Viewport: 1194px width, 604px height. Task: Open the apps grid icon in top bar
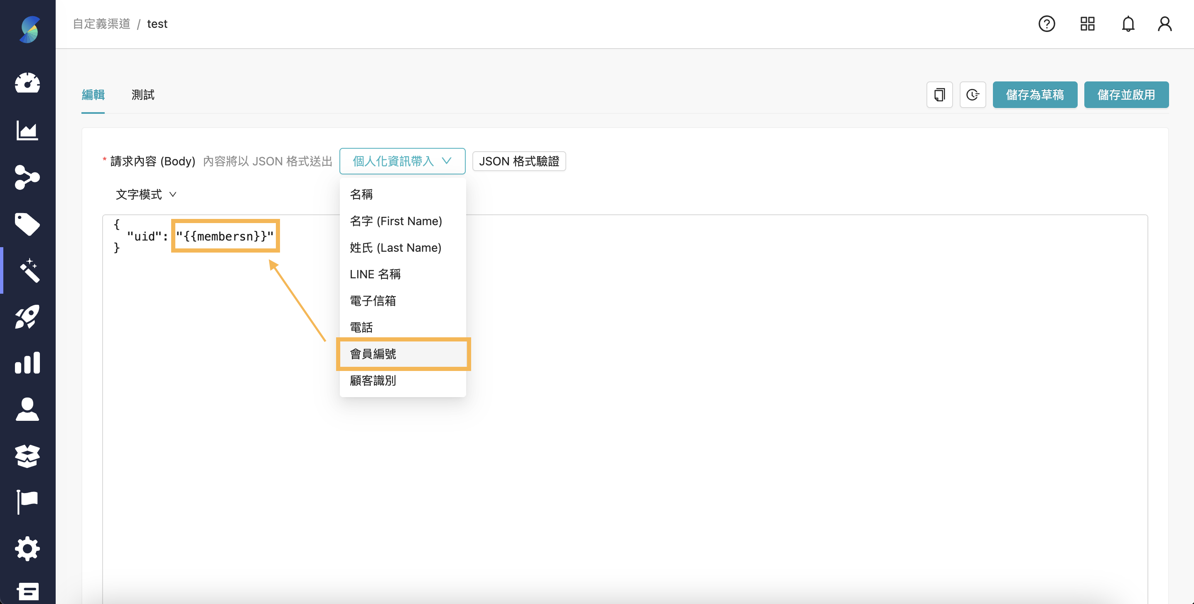[1087, 24]
